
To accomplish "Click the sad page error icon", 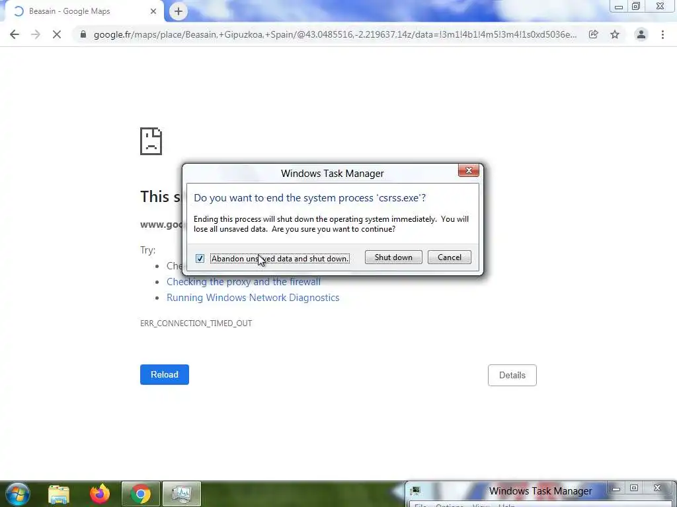I will tap(151, 141).
